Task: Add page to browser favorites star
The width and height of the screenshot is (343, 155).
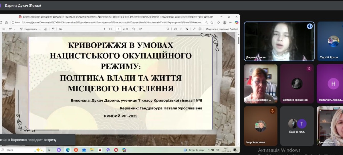Action: click(x=212, y=22)
